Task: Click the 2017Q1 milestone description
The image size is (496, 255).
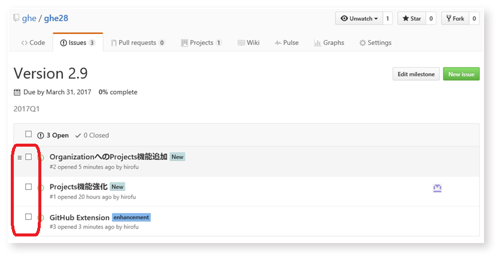Action: tap(26, 109)
